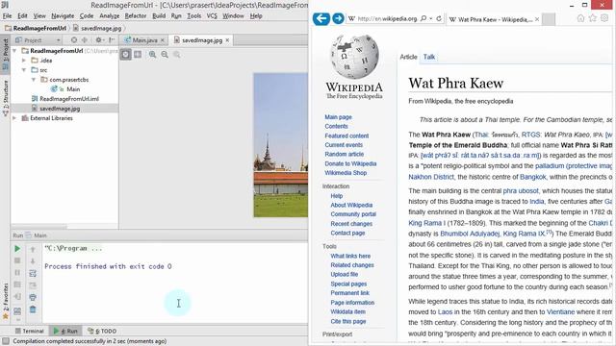Click the down stack trace arrow icon
Viewport: 616px width, 346px height.
point(33,260)
